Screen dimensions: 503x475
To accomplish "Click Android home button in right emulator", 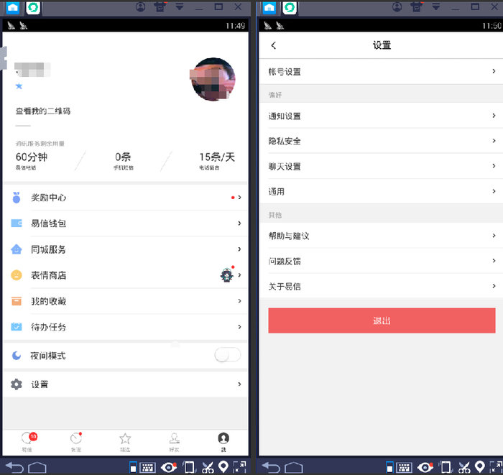I will [x=293, y=468].
